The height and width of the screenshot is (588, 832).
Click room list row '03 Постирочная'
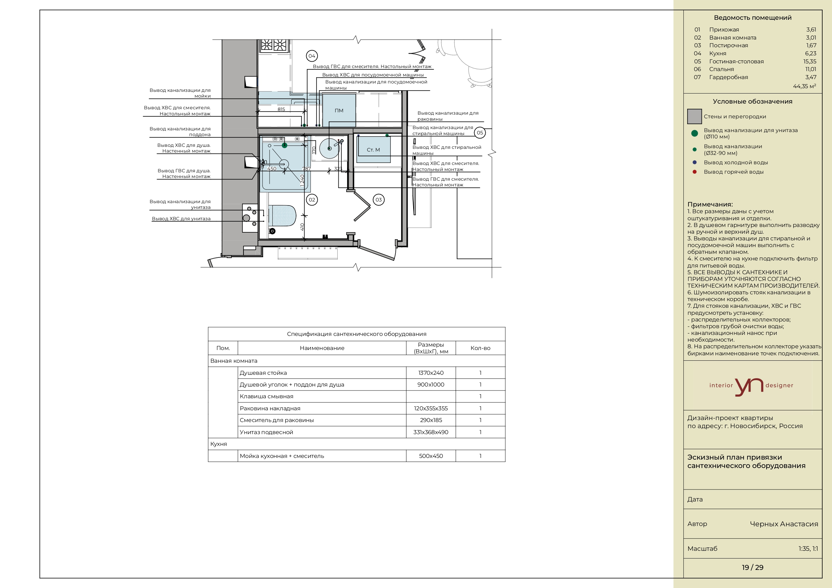coord(755,45)
